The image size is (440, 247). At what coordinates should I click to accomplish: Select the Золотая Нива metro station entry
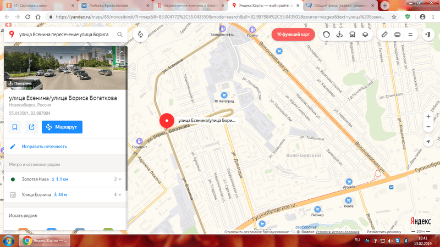coord(35,179)
